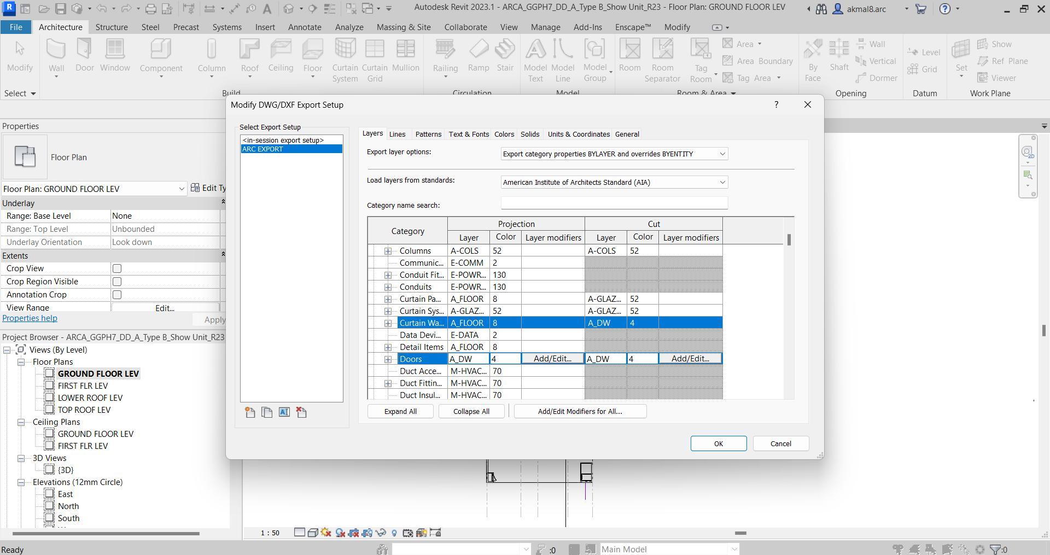Image resolution: width=1050 pixels, height=555 pixels.
Task: Open the Units & Coordinates tab
Action: click(578, 135)
